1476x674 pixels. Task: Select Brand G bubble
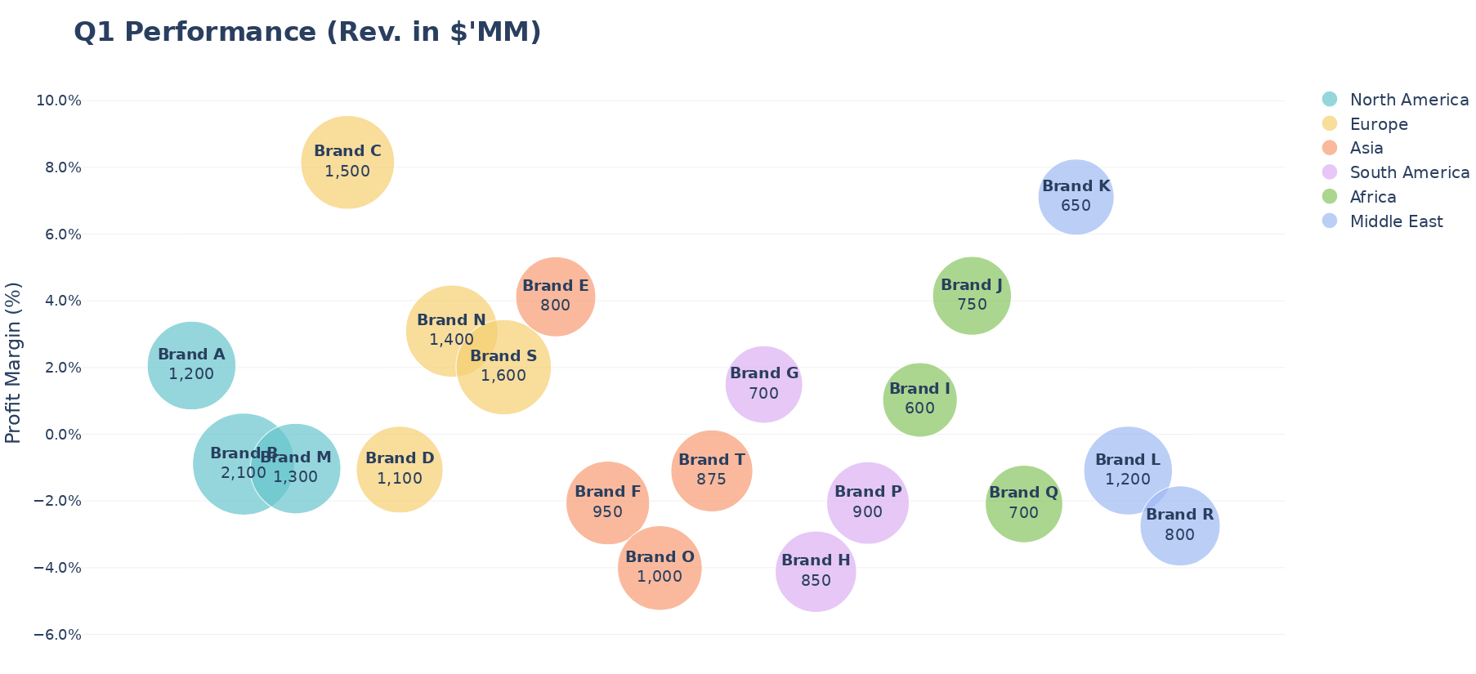763,384
